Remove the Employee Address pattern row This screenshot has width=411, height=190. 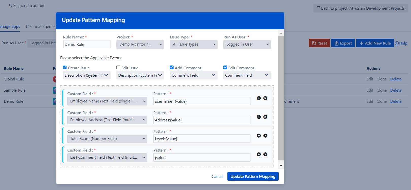click(265, 117)
